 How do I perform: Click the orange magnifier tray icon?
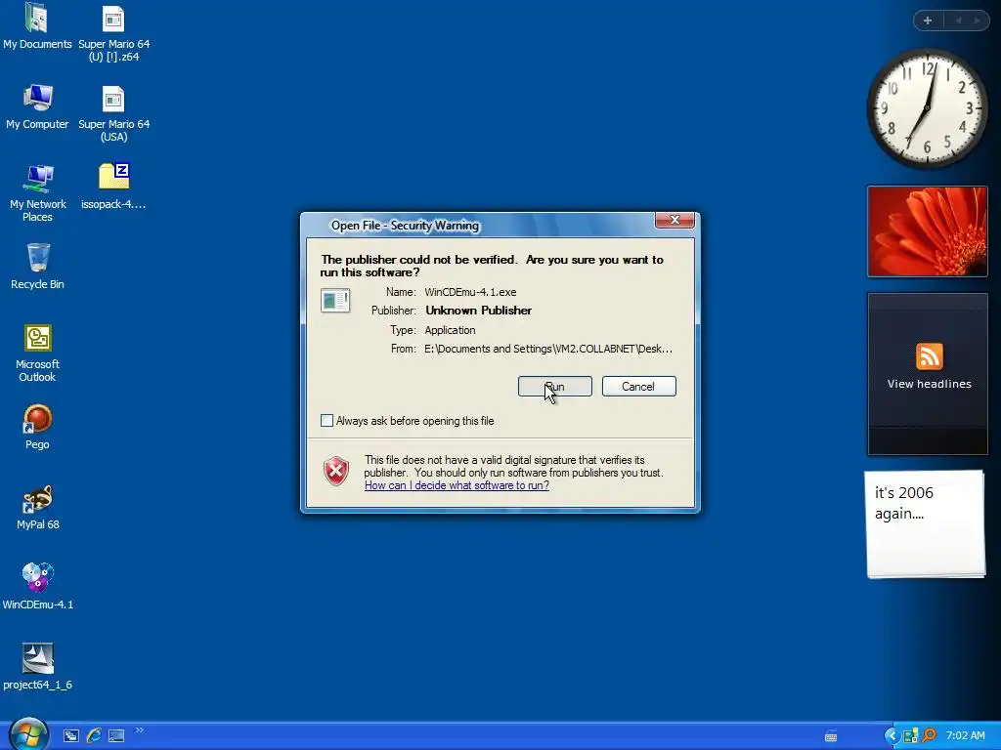pos(929,736)
